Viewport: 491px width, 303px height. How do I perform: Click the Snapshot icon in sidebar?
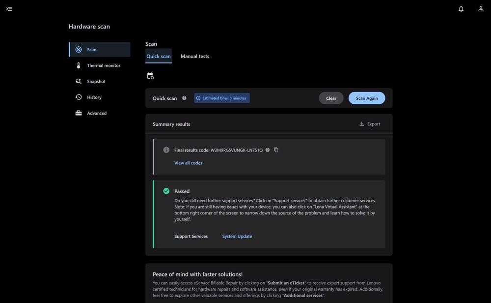[x=79, y=81]
